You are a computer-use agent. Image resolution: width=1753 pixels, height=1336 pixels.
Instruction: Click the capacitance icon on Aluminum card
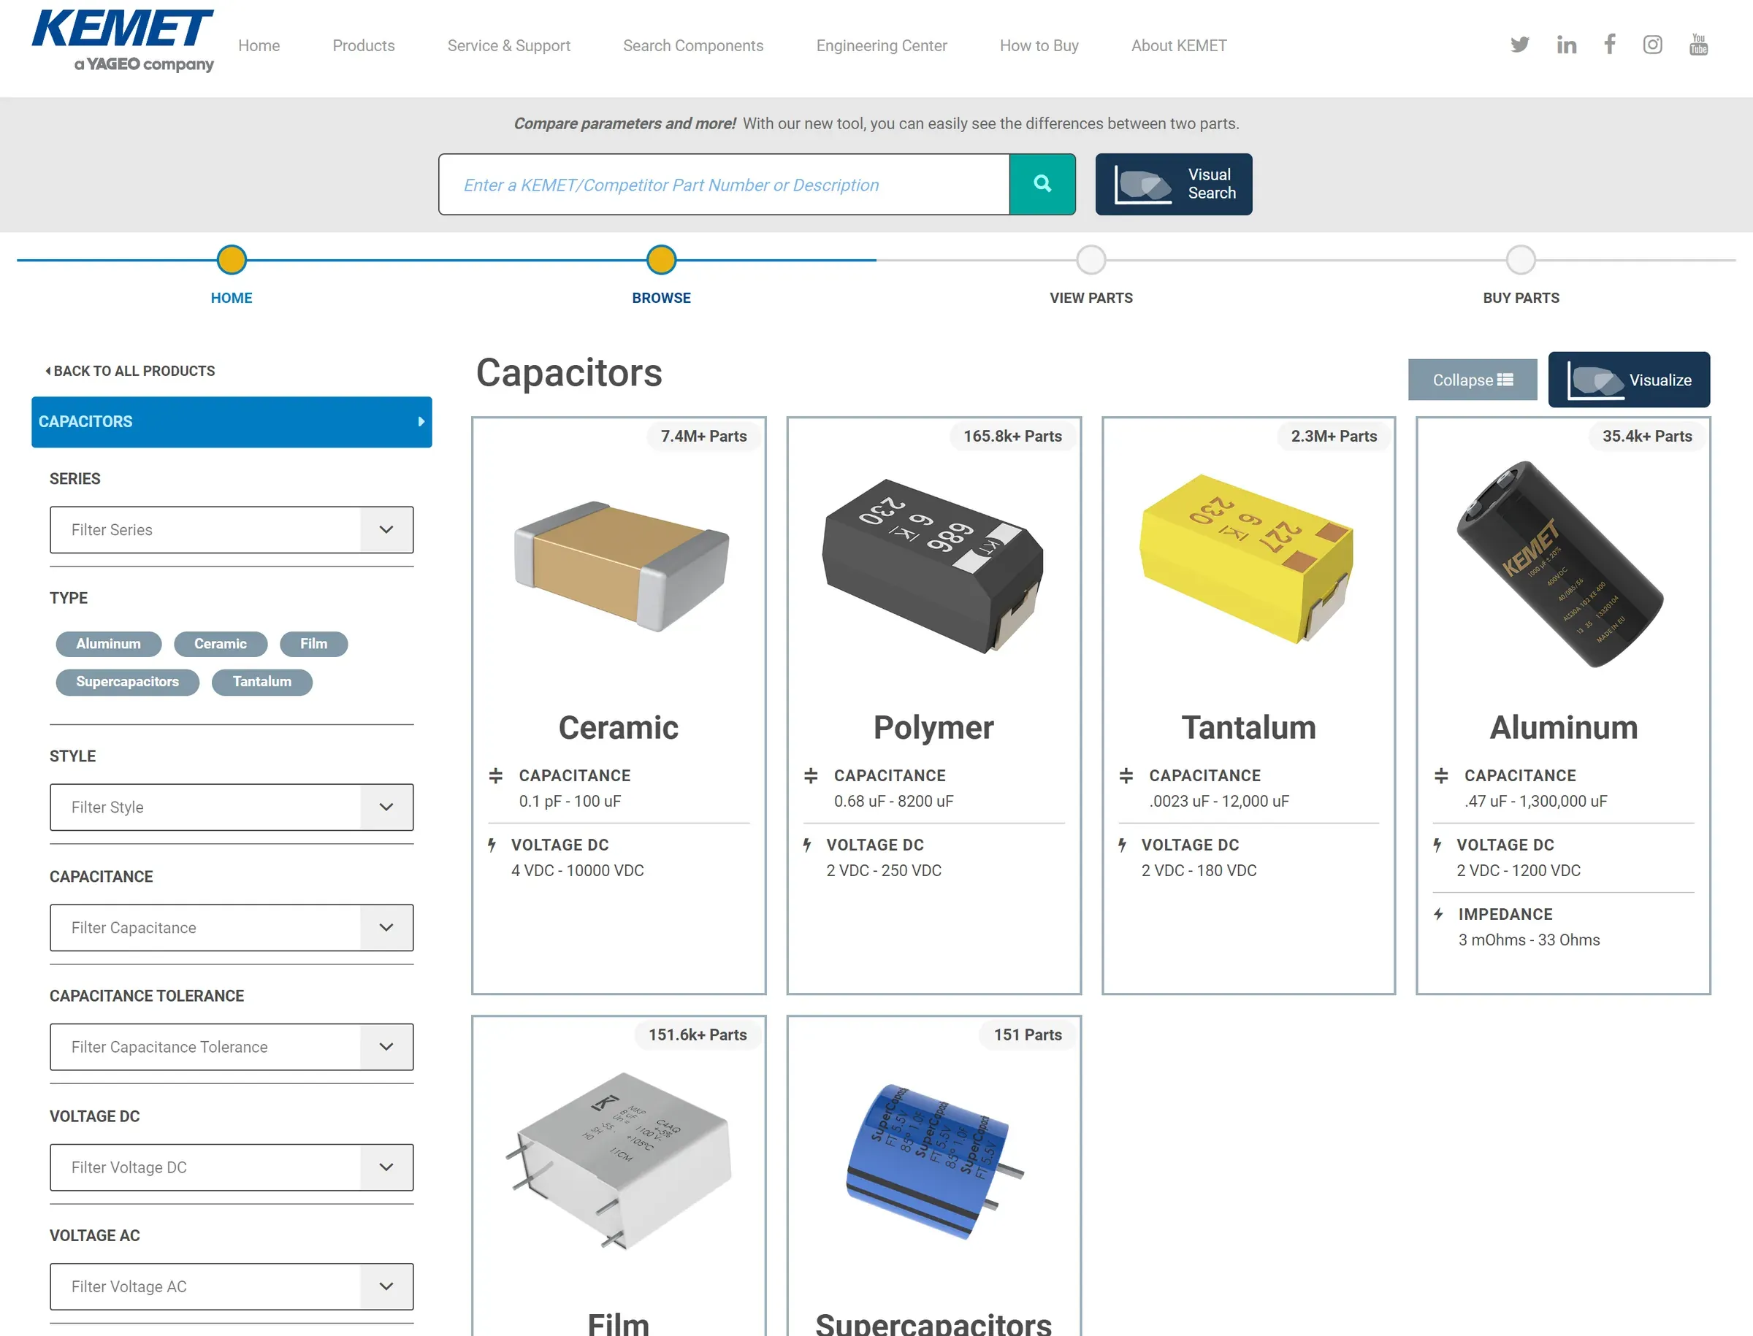coord(1440,775)
